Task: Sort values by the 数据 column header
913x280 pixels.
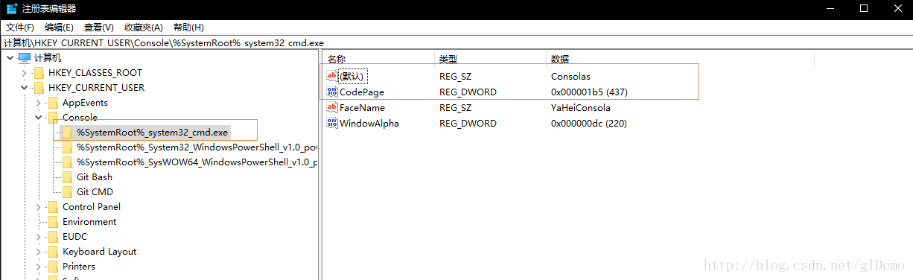Action: click(x=680, y=59)
